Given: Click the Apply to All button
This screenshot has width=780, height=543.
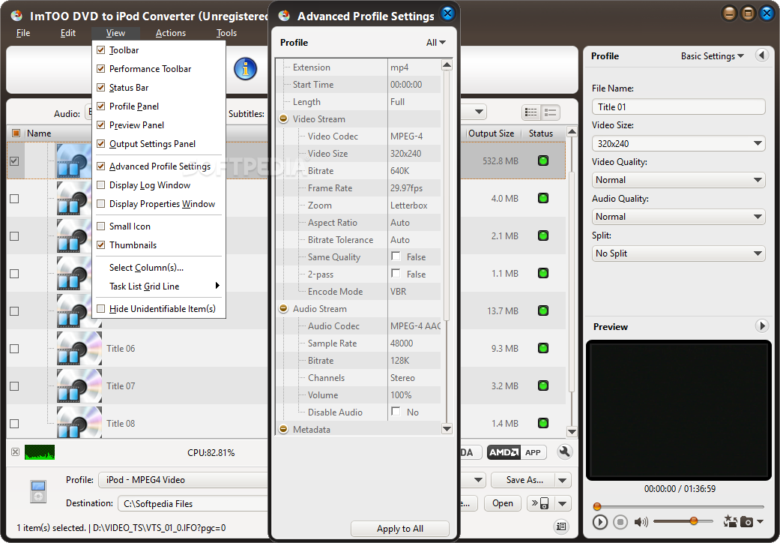Looking at the screenshot, I should (400, 529).
